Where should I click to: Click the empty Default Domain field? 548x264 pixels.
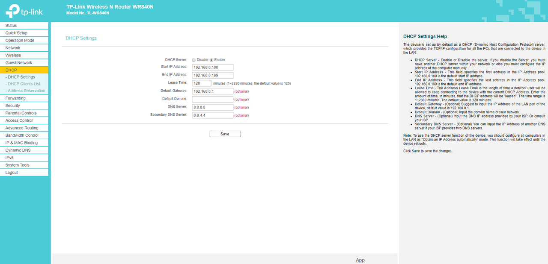pos(212,99)
